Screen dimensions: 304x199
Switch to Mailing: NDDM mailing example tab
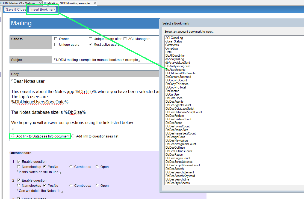tap(70, 3)
